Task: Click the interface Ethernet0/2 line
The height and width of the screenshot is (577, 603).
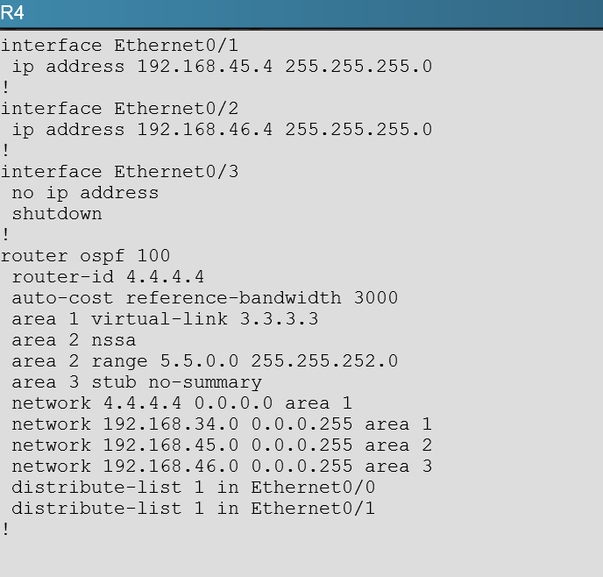Action: point(119,109)
